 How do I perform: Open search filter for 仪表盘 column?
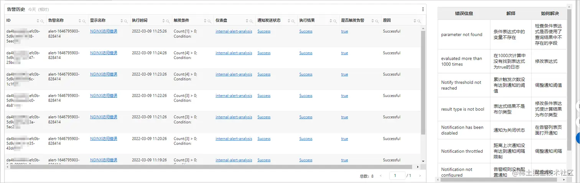click(x=251, y=21)
